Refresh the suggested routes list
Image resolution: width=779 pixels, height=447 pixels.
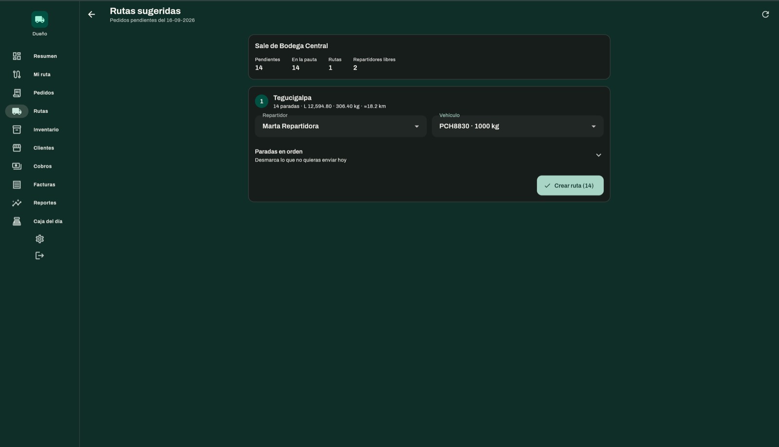(x=765, y=15)
